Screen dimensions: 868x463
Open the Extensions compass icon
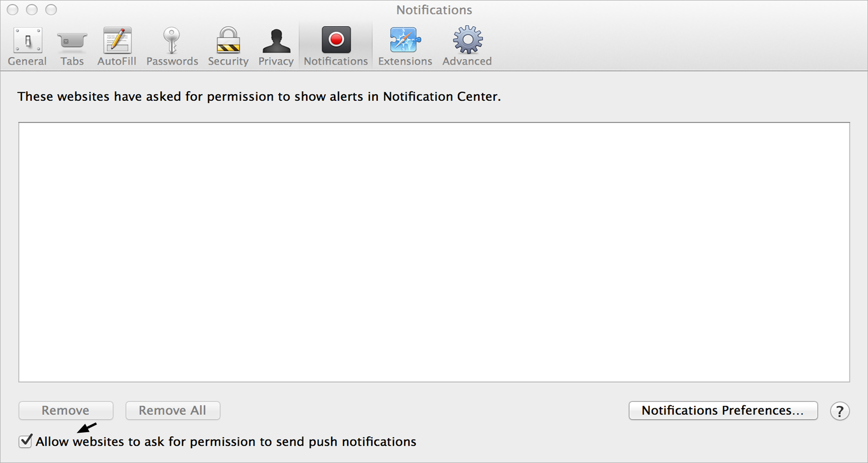(x=405, y=40)
